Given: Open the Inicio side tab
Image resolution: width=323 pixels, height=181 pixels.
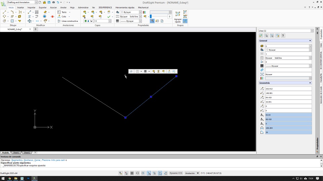Looking at the screenshot, I should pyautogui.click(x=321, y=45).
